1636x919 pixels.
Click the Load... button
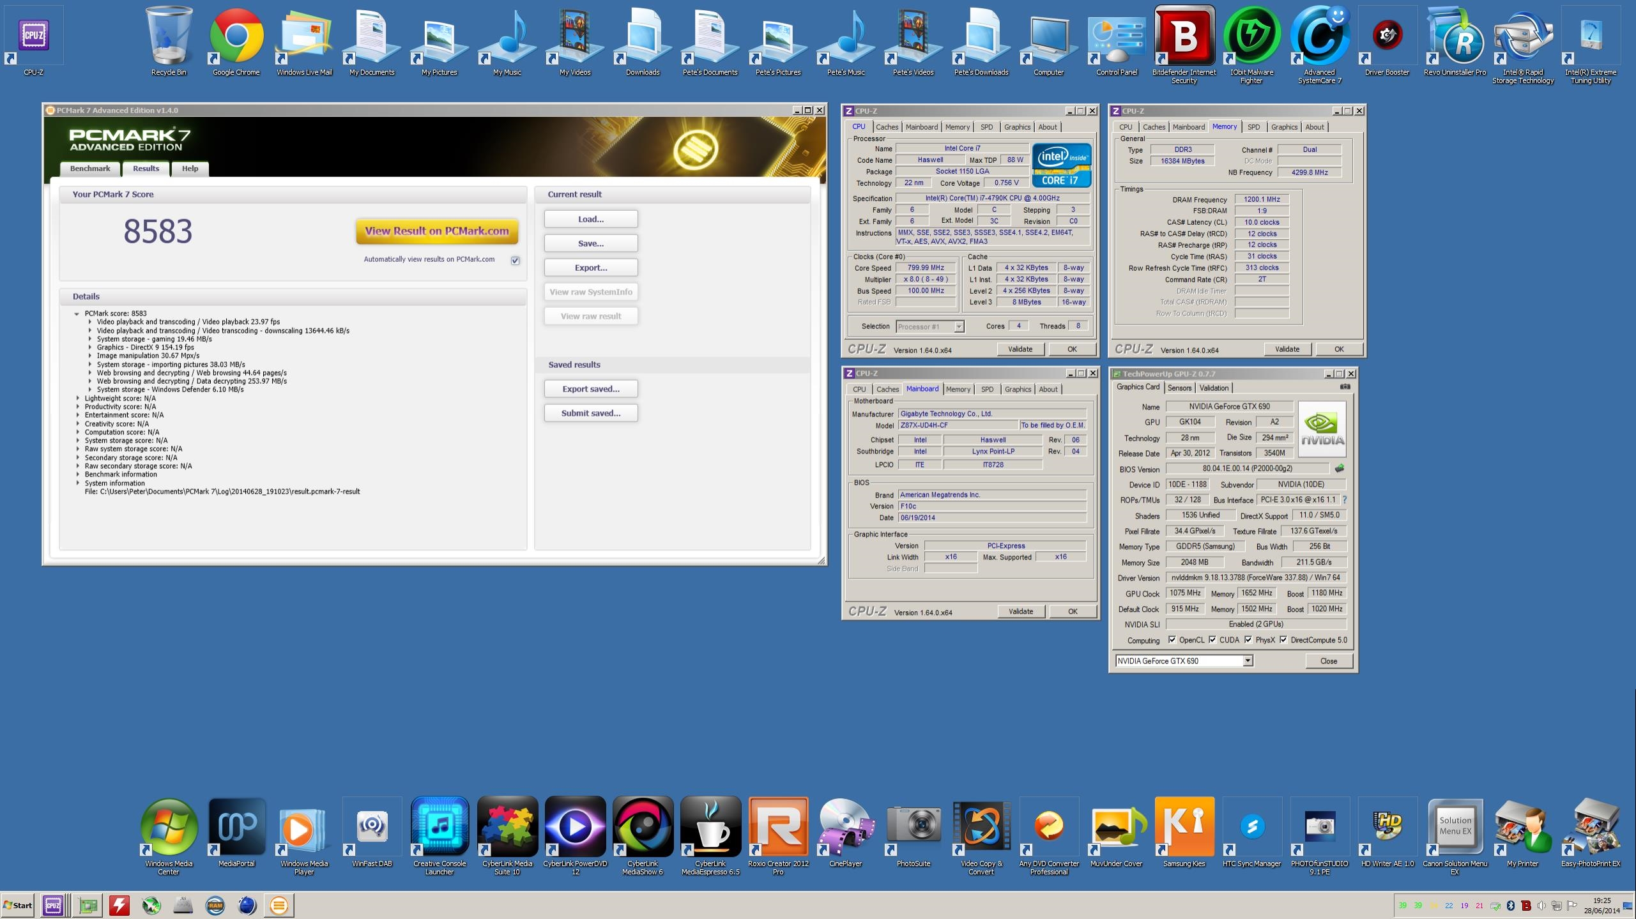591,219
